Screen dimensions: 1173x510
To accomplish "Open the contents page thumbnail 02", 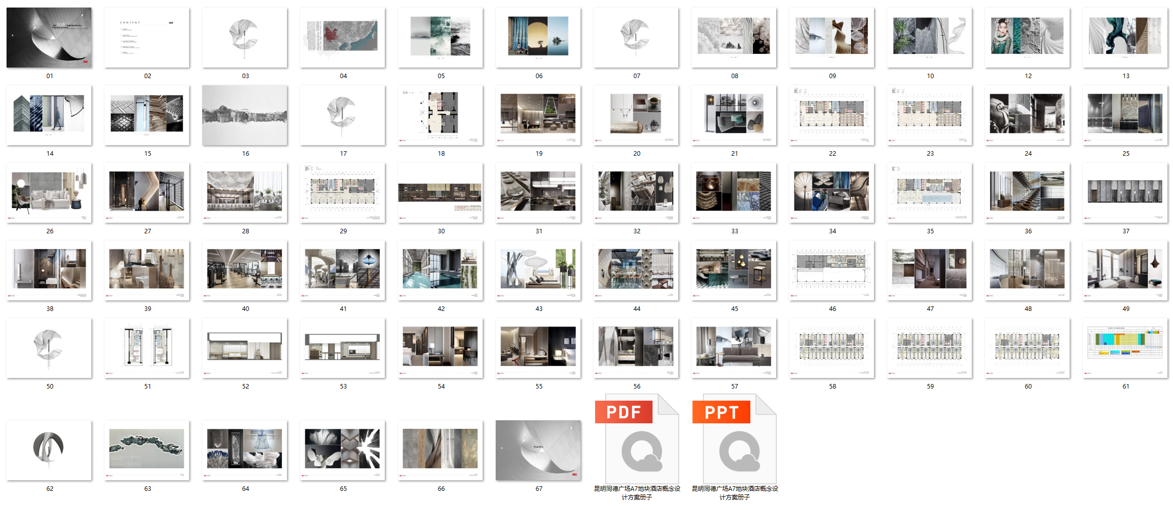I will coord(147,38).
